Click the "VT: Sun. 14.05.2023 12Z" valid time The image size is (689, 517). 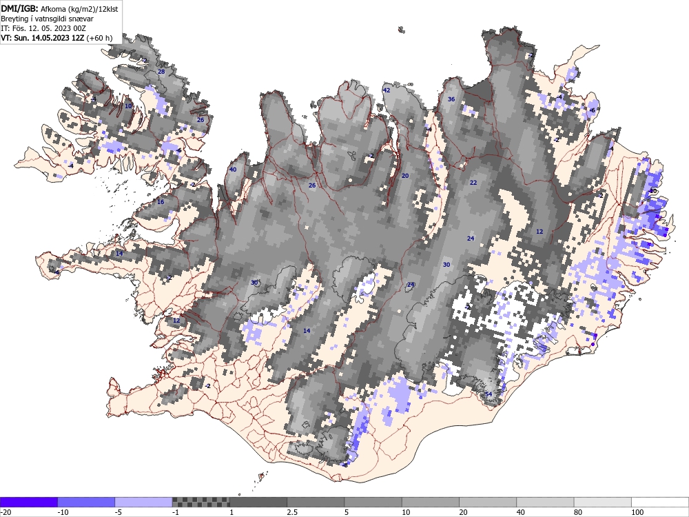coord(42,38)
